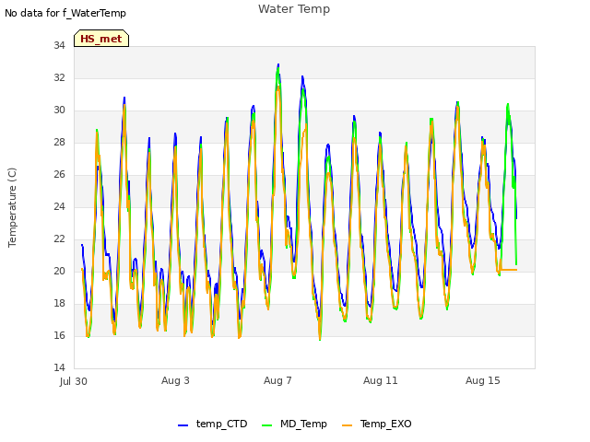Click the 26 y-axis tick label
The image size is (590, 442).
[59, 174]
